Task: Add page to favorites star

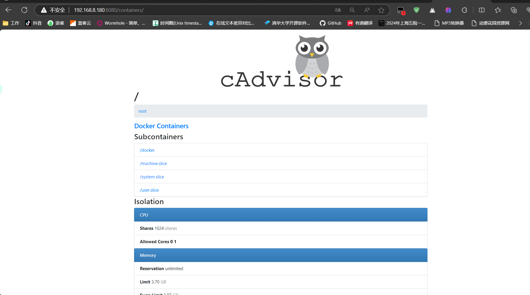Action: coord(381,10)
